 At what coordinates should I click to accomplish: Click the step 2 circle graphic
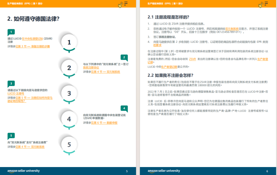click(x=69, y=68)
